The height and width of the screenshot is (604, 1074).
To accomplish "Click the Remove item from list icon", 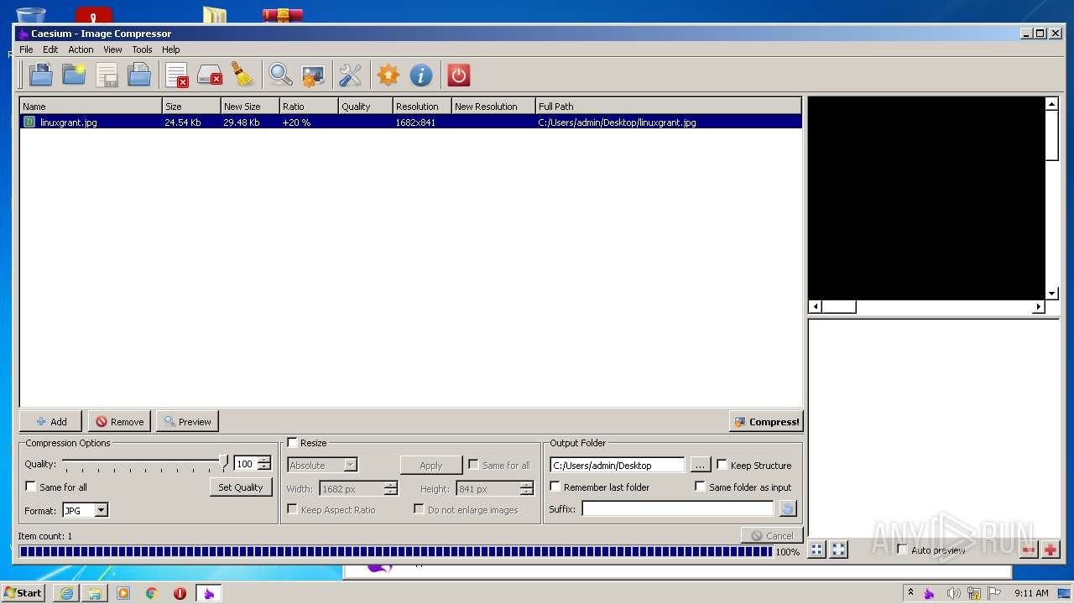I will [177, 75].
